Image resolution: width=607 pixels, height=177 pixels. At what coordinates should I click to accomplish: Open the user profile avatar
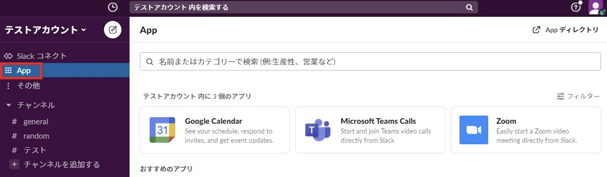(x=595, y=7)
